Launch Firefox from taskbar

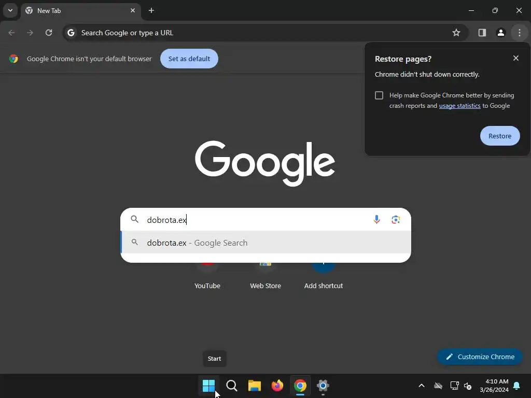pyautogui.click(x=277, y=386)
